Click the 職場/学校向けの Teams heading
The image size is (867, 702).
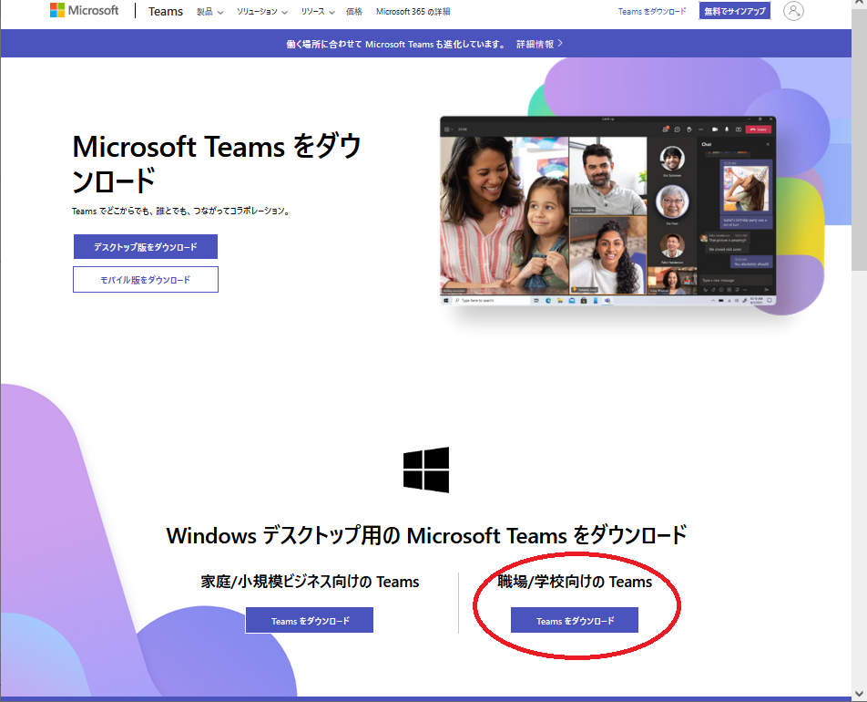(x=575, y=582)
